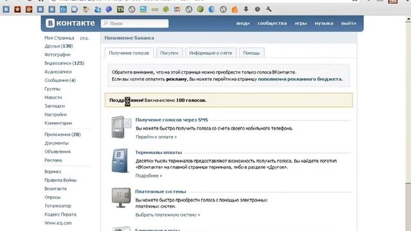Open Правила Войны app link
Image resolution: width=411 pixels, height=231 pixels.
tap(60, 180)
